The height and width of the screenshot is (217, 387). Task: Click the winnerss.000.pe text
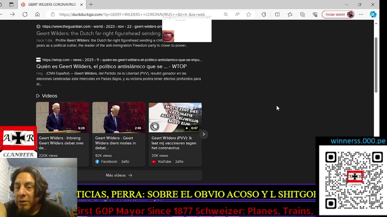(358, 141)
